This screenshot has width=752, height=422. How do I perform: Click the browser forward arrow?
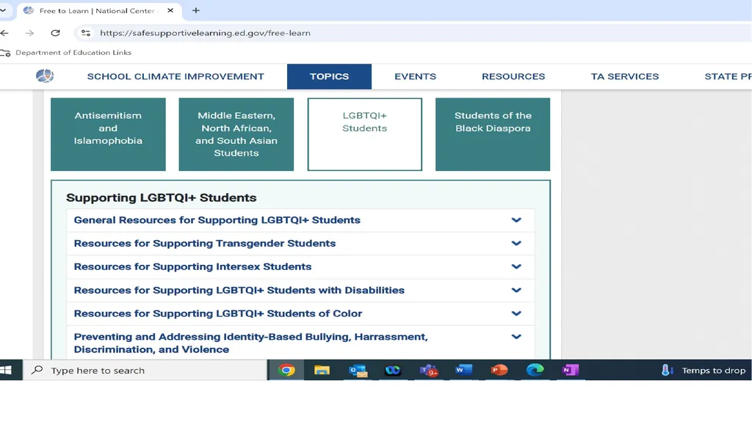pyautogui.click(x=29, y=33)
